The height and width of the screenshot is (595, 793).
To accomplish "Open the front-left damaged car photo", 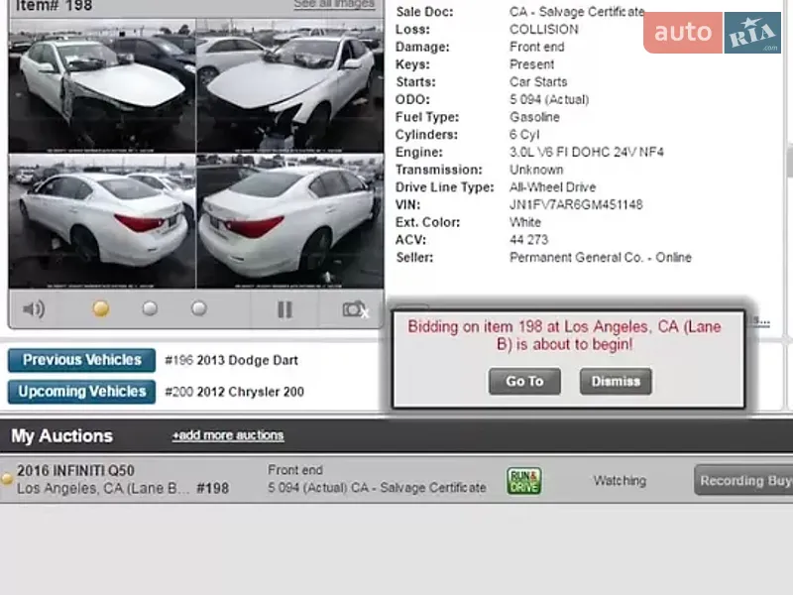I will coord(102,86).
